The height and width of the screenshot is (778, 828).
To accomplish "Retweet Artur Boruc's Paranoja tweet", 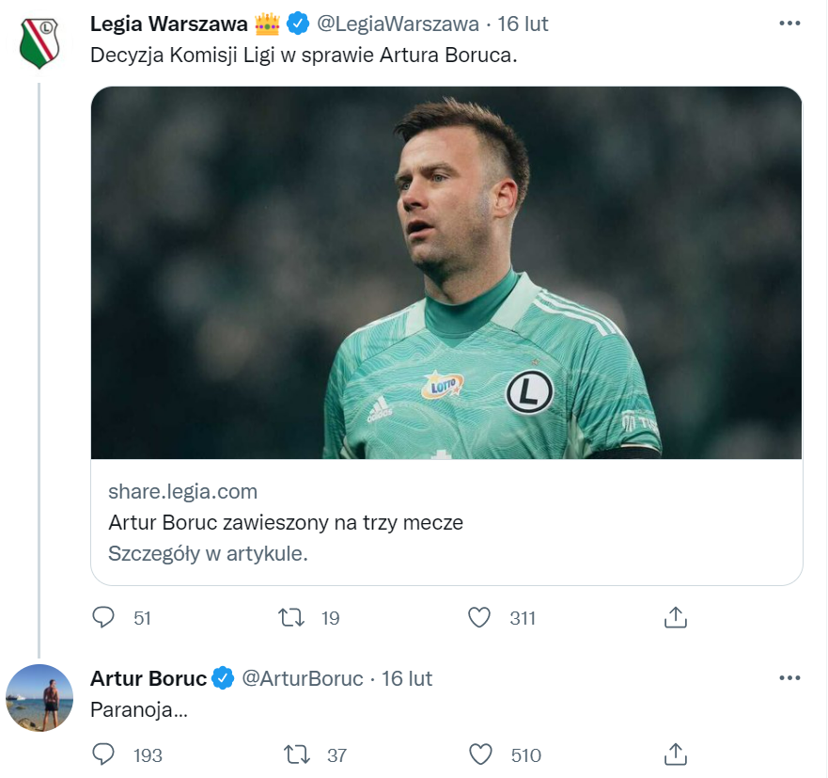I will pyautogui.click(x=296, y=754).
